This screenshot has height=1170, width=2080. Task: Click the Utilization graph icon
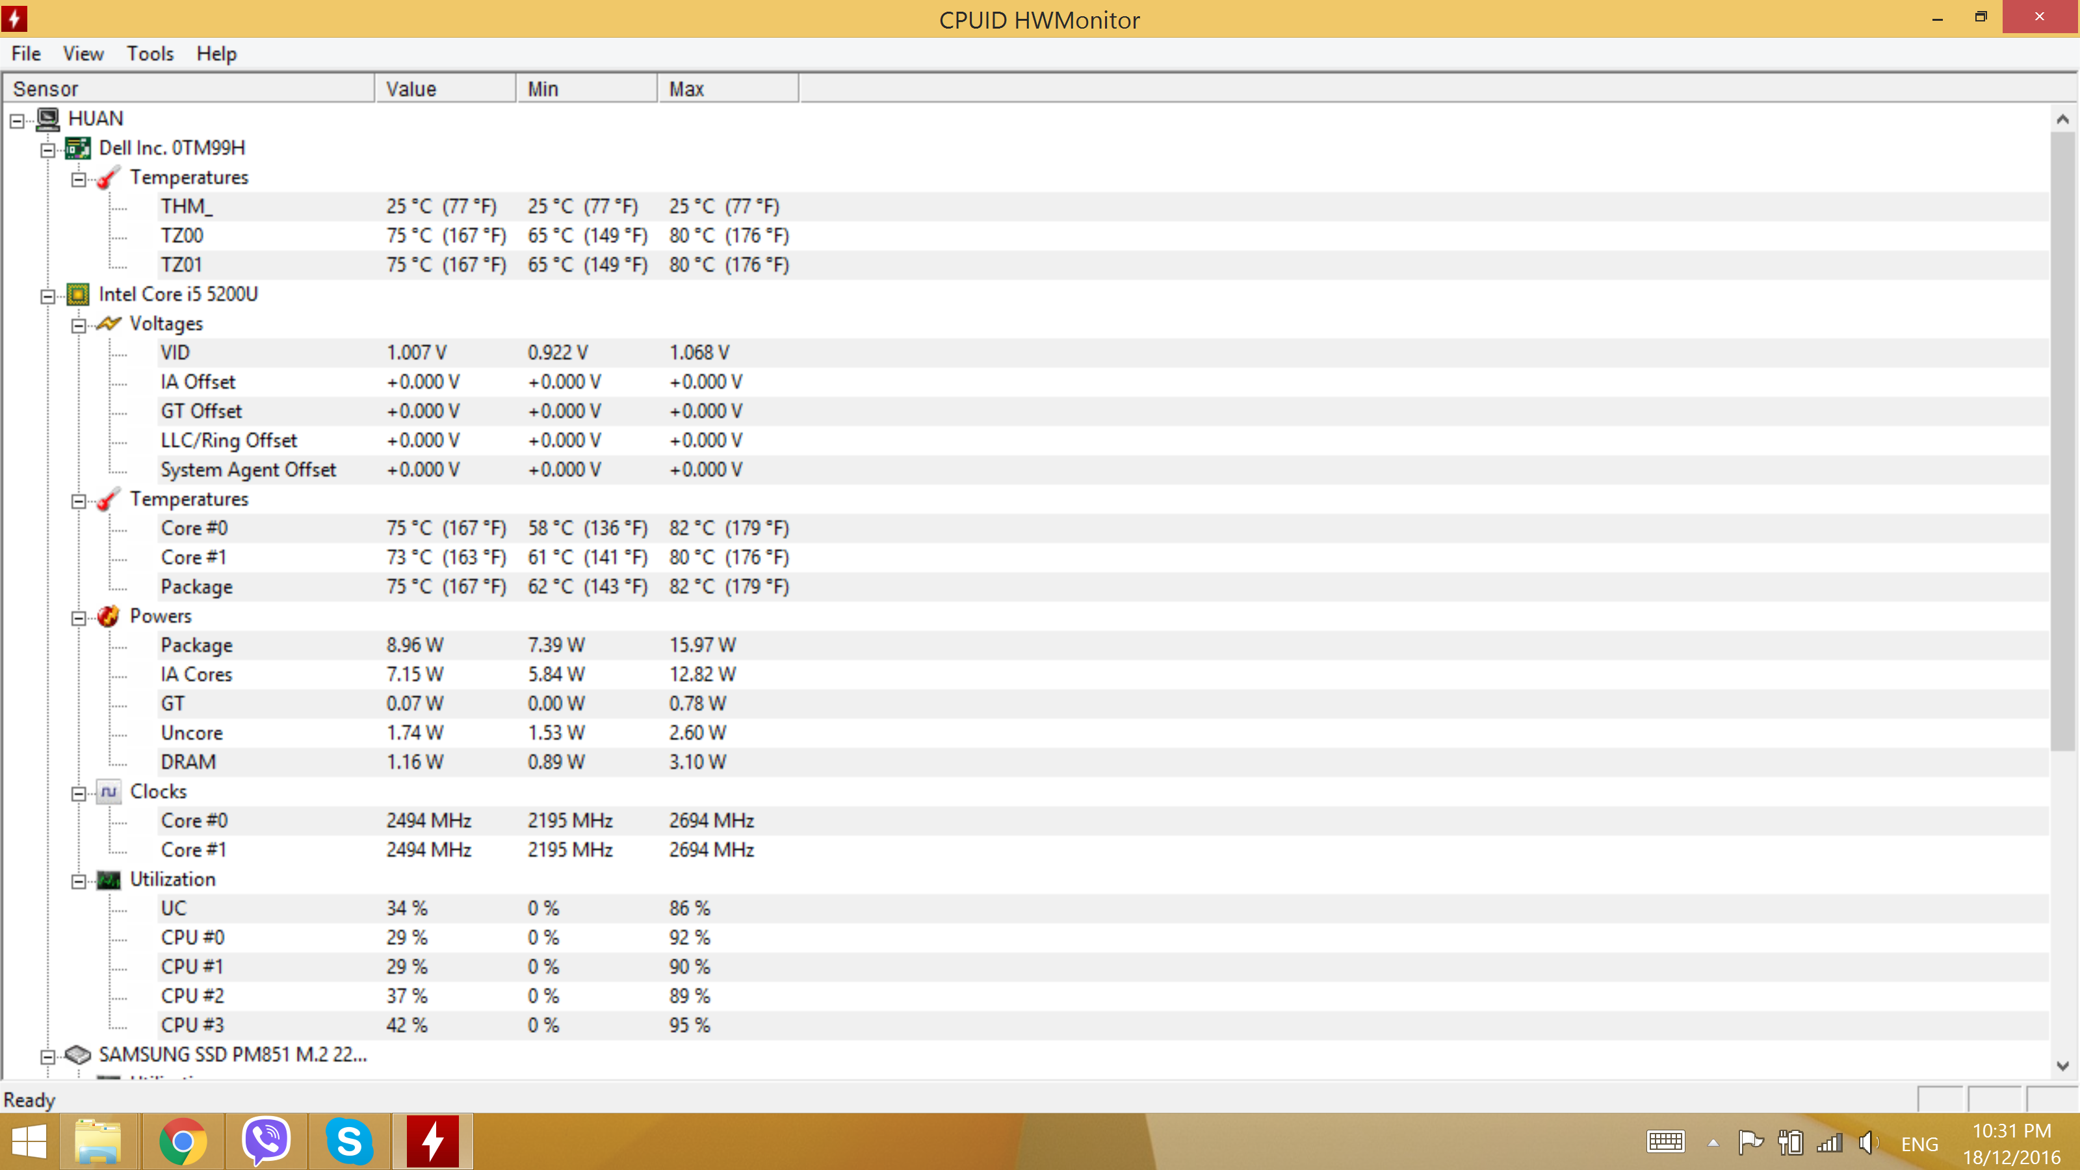pyautogui.click(x=108, y=879)
